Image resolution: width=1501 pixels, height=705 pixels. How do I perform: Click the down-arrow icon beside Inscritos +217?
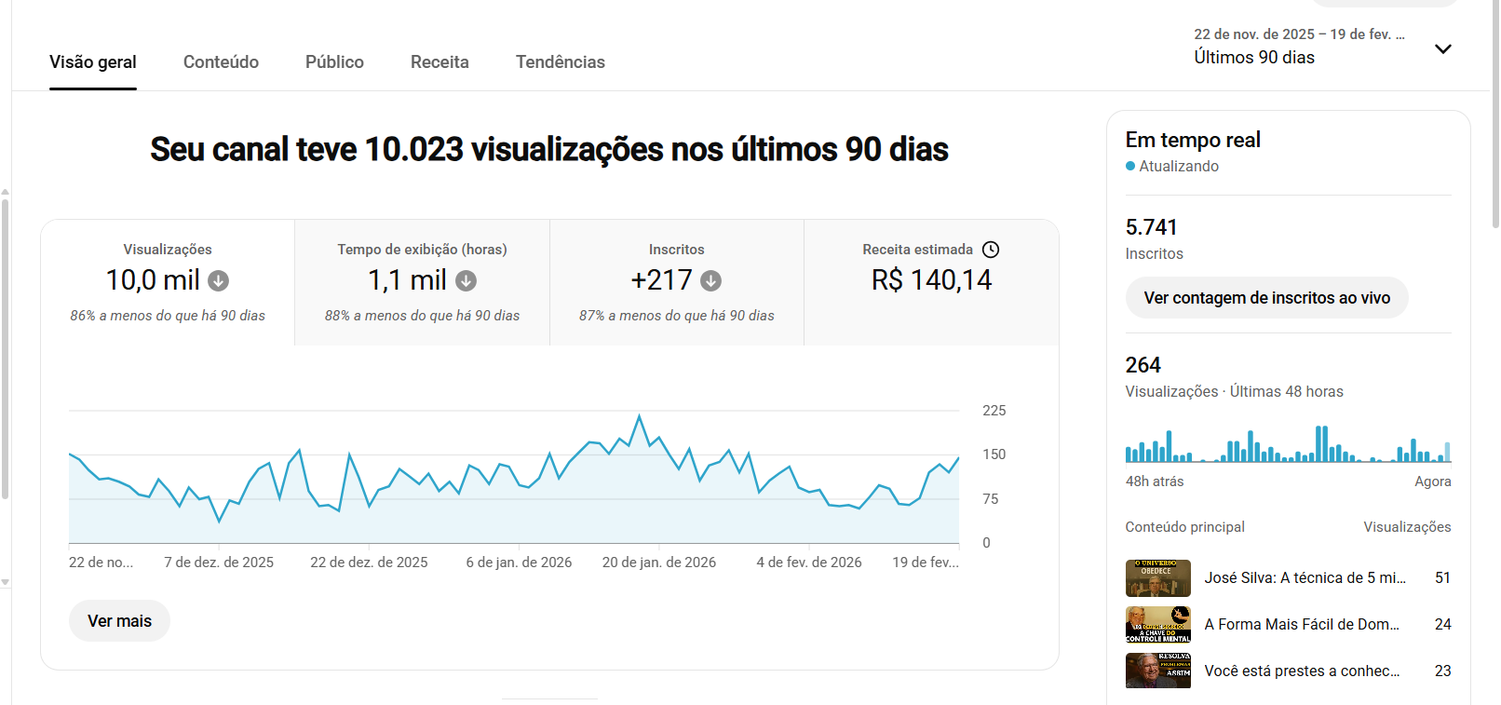pos(711,280)
